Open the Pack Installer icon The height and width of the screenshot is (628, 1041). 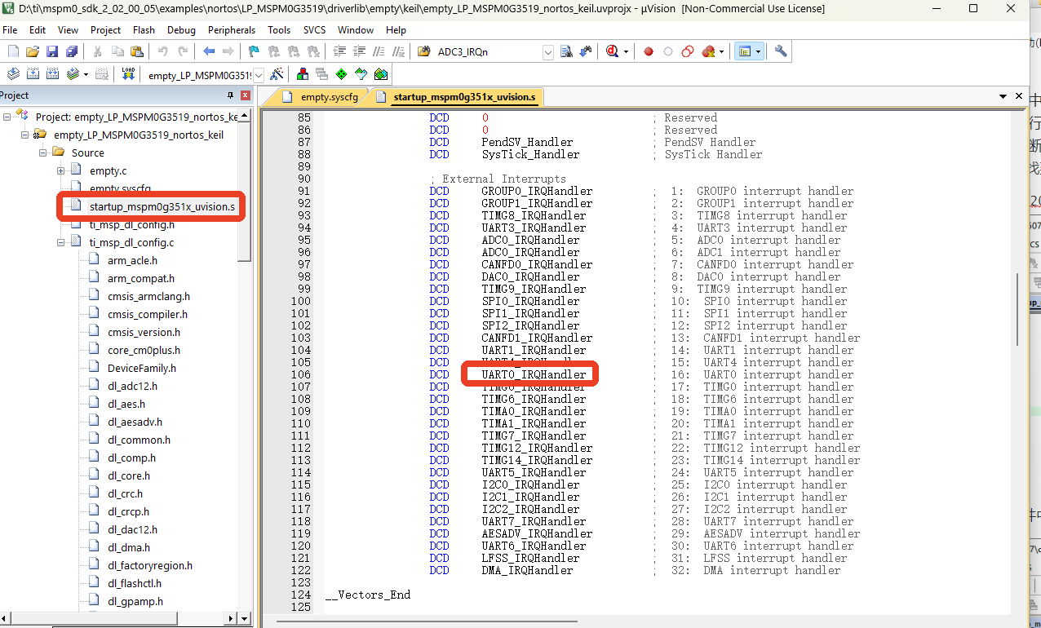click(380, 74)
